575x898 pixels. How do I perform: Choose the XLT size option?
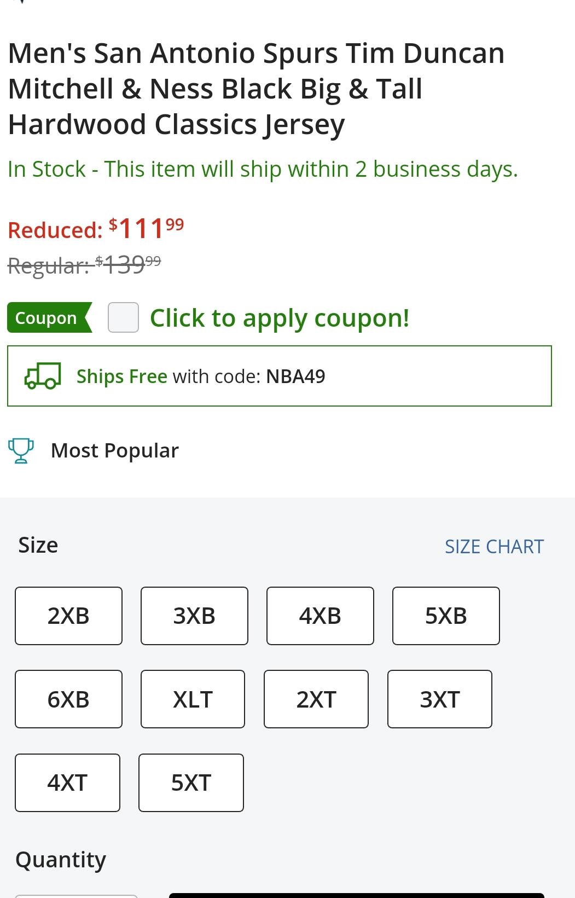click(193, 699)
